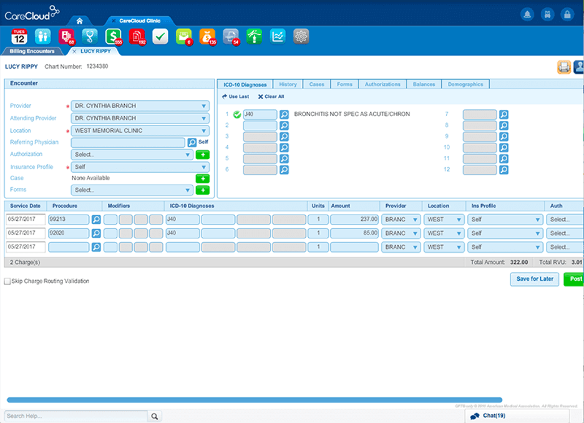Switch to the Authorizations tab
This screenshot has height=423, width=584.
coord(382,84)
